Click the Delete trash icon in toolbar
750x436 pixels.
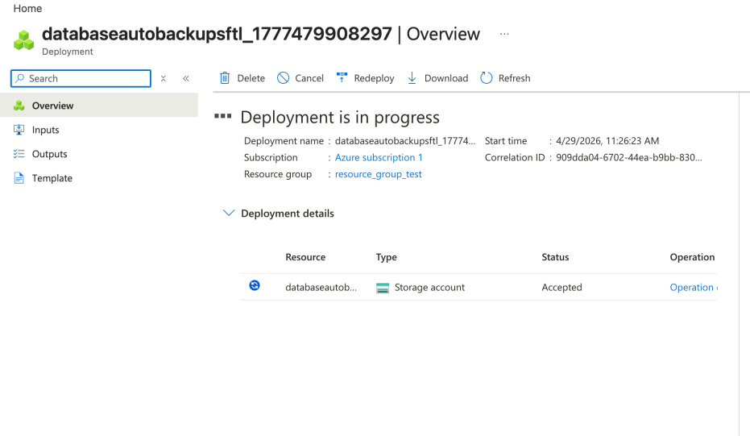pyautogui.click(x=226, y=78)
